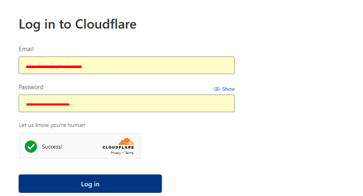Click the "Let us know you're human" text
Screen dimensions: 363x196
[52, 125]
